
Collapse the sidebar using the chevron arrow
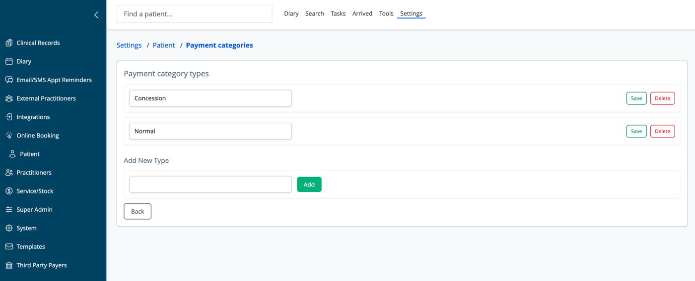point(96,15)
